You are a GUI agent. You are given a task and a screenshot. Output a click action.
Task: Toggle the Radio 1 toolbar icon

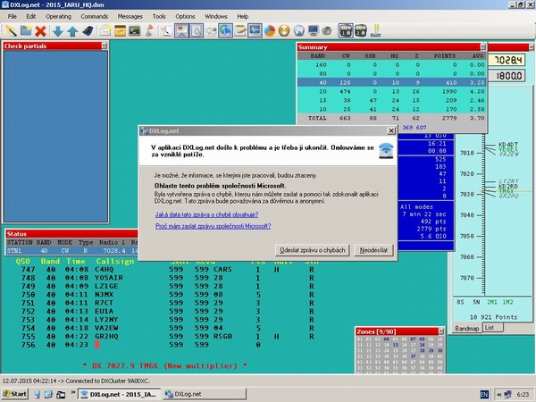346,30
